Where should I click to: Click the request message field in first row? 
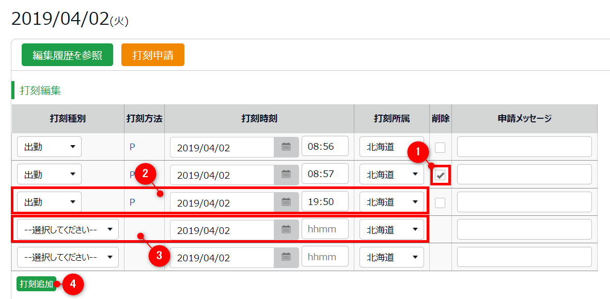pyautogui.click(x=524, y=147)
